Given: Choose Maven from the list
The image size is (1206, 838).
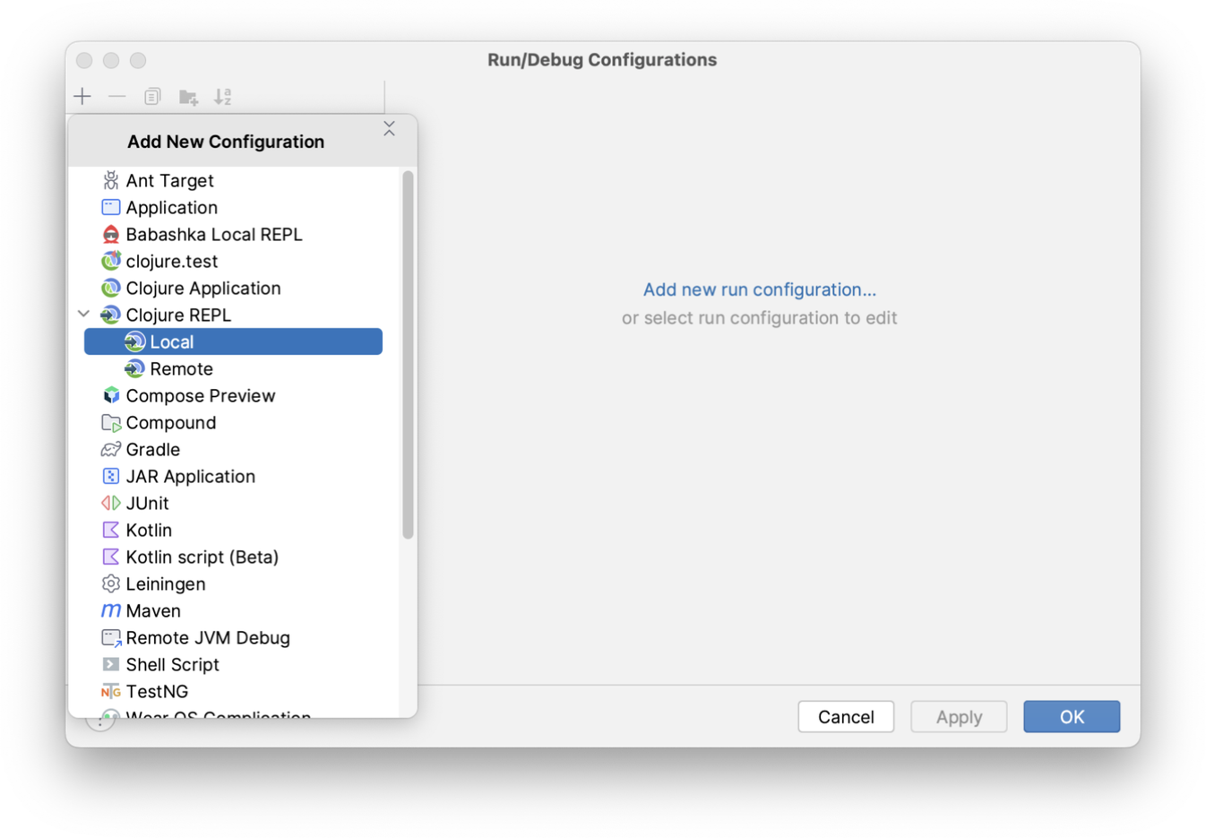Looking at the screenshot, I should [153, 610].
